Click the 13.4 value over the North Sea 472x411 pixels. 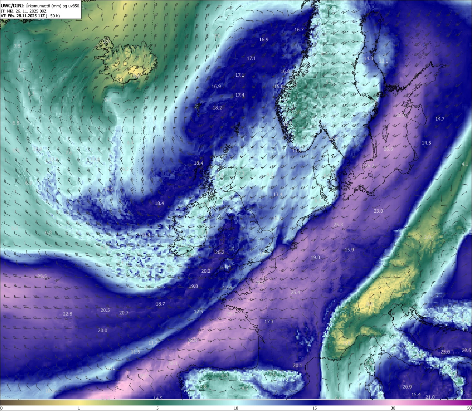pos(278,195)
